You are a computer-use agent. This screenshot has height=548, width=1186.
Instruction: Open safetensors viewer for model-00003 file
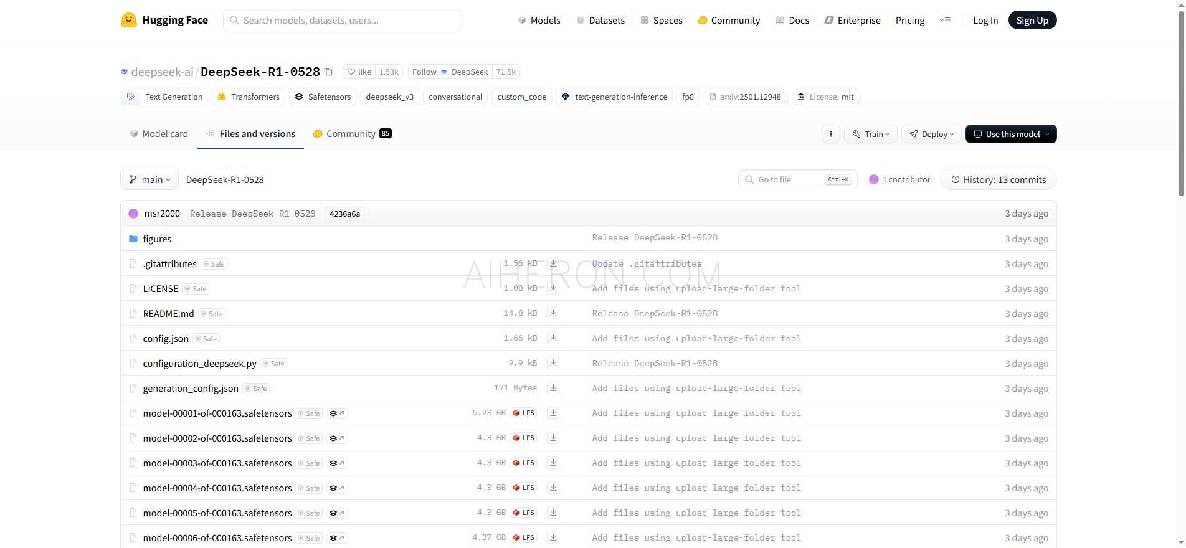(337, 463)
